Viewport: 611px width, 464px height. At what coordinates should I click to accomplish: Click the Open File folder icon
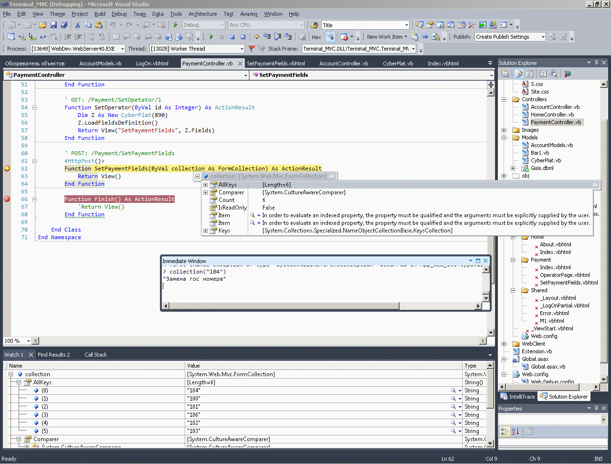43,25
